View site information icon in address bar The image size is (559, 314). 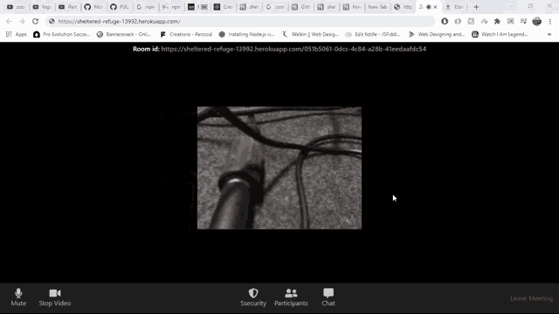(52, 21)
